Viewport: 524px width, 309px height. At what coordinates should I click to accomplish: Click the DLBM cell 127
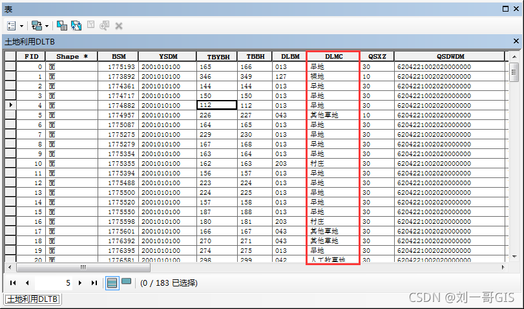(289, 76)
